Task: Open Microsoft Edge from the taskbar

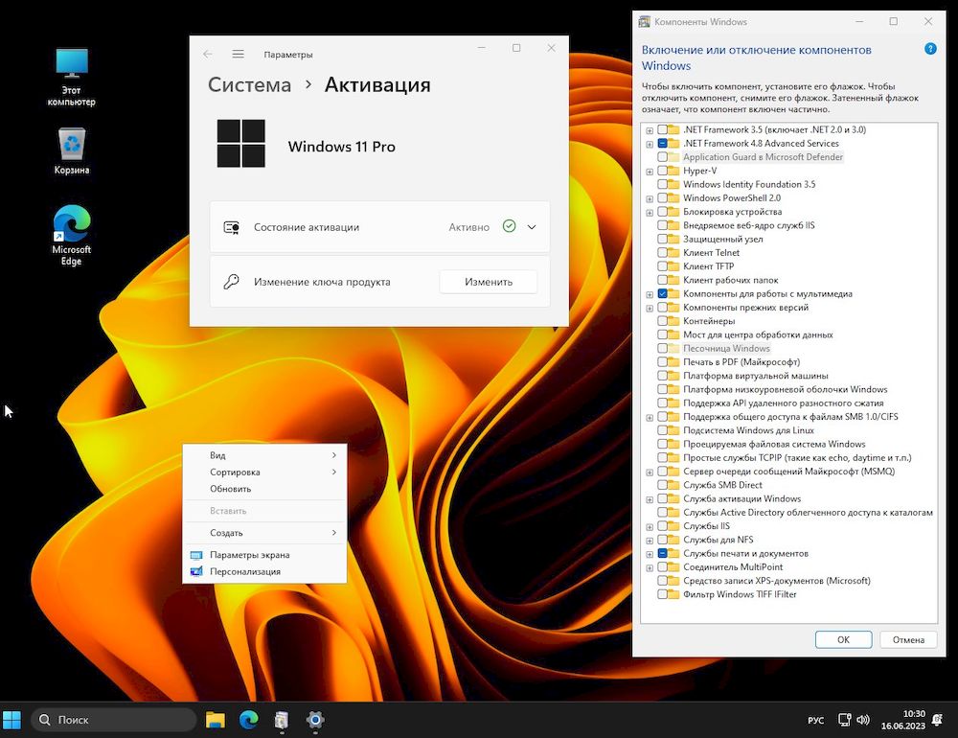Action: (248, 720)
